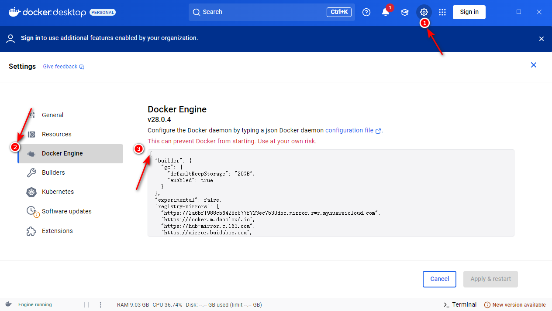Open the configuration file link

[349, 130]
